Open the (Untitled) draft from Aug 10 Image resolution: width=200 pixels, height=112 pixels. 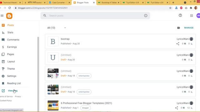click(x=66, y=87)
